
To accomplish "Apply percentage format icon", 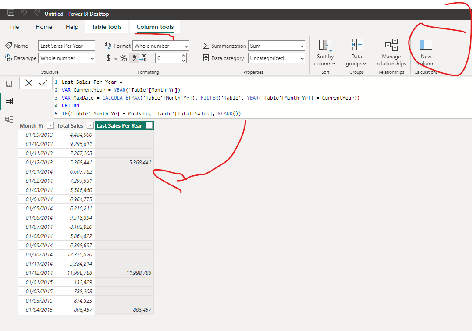I will point(123,58).
